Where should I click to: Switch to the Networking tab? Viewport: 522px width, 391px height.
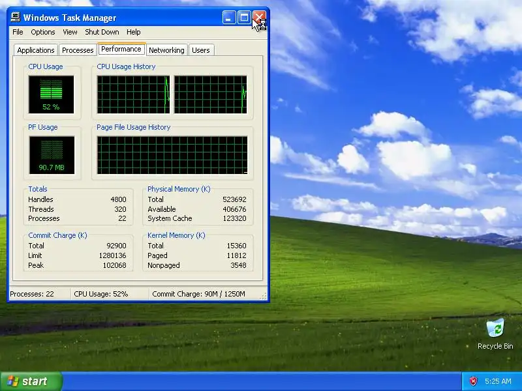166,50
